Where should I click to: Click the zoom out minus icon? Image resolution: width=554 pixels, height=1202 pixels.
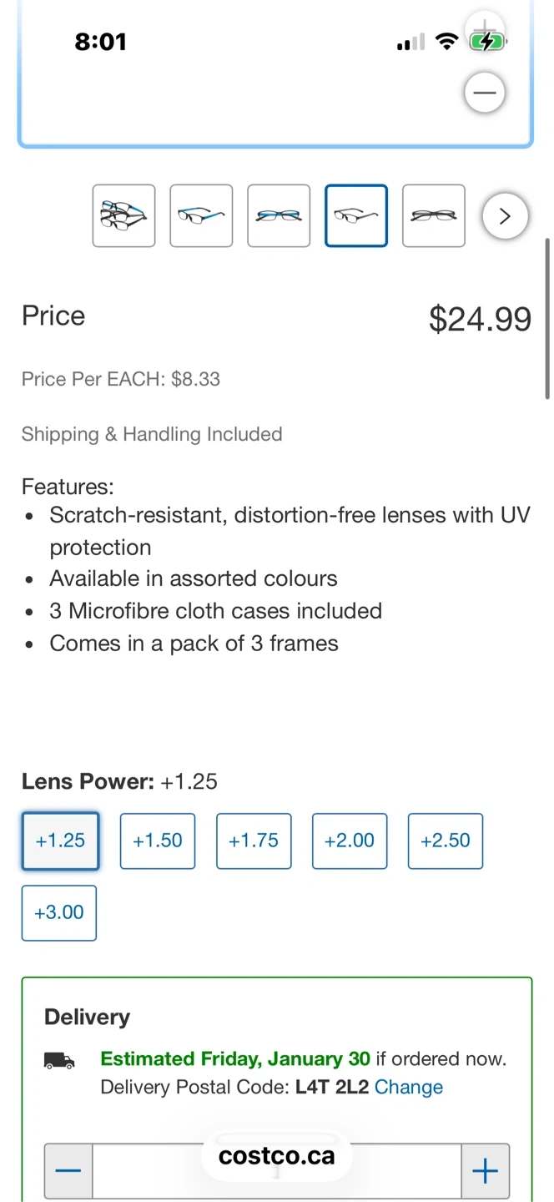click(x=485, y=93)
